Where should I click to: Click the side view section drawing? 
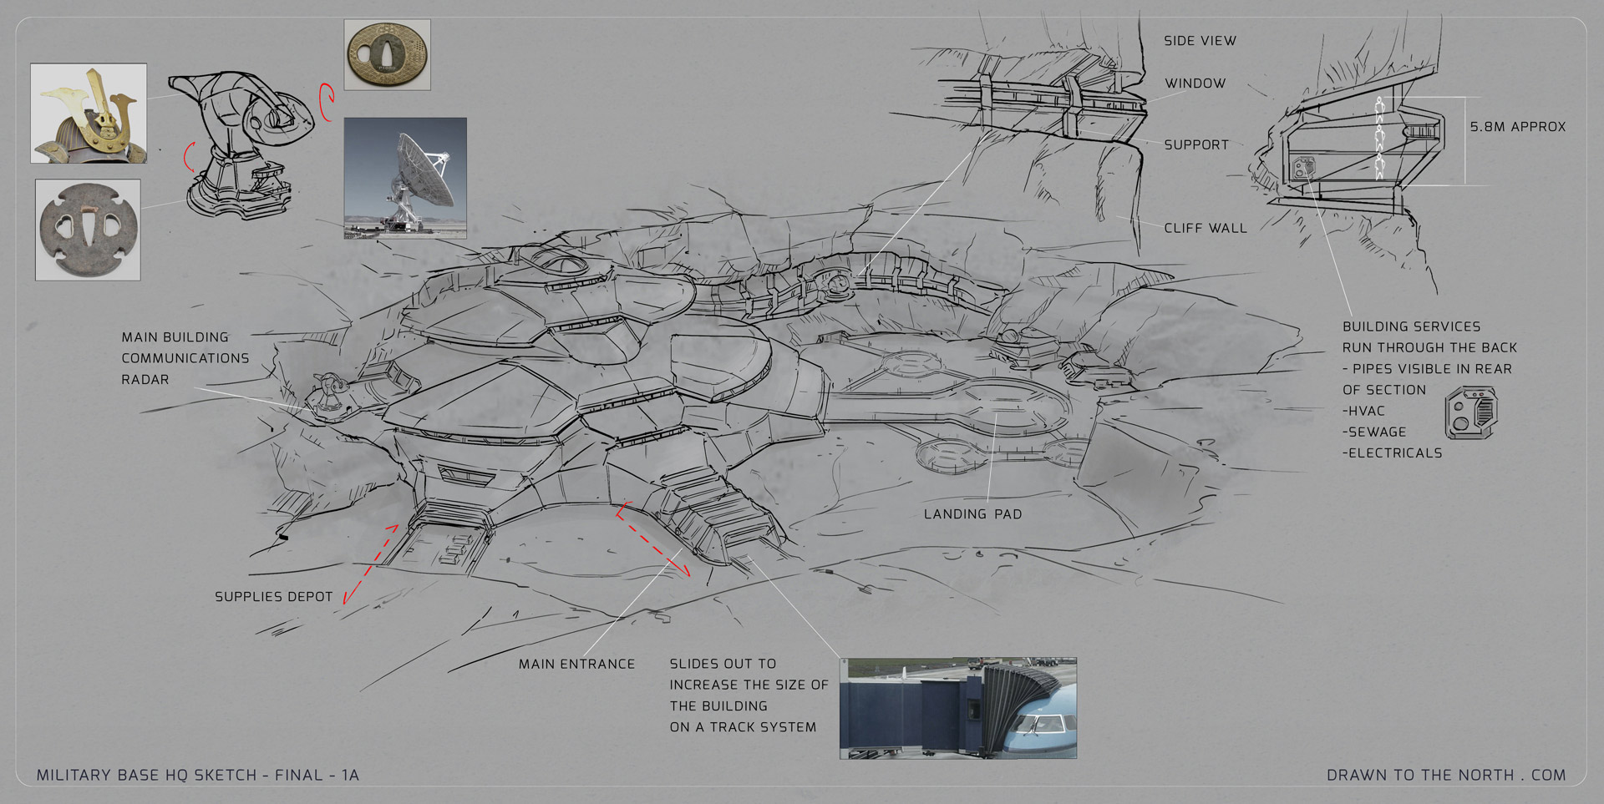coord(1353,150)
